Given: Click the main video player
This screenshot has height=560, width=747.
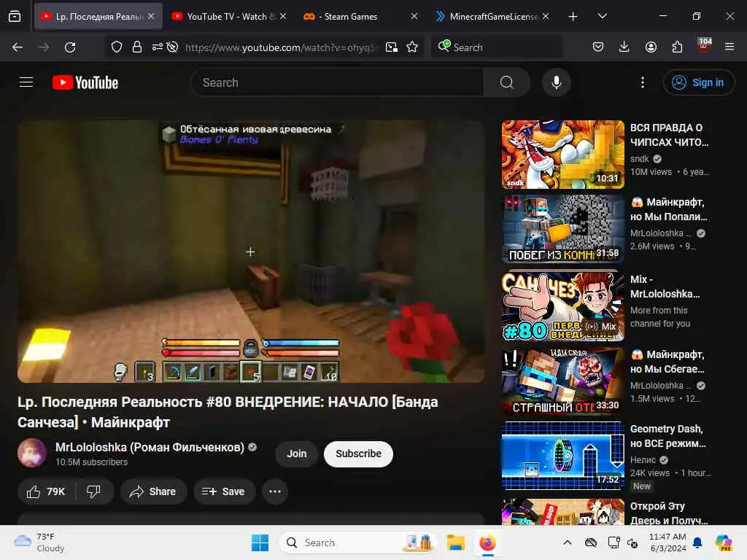Looking at the screenshot, I should coord(251,252).
